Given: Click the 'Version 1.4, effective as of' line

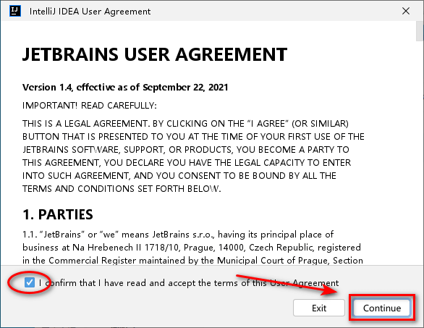Looking at the screenshot, I should pyautogui.click(x=125, y=87).
